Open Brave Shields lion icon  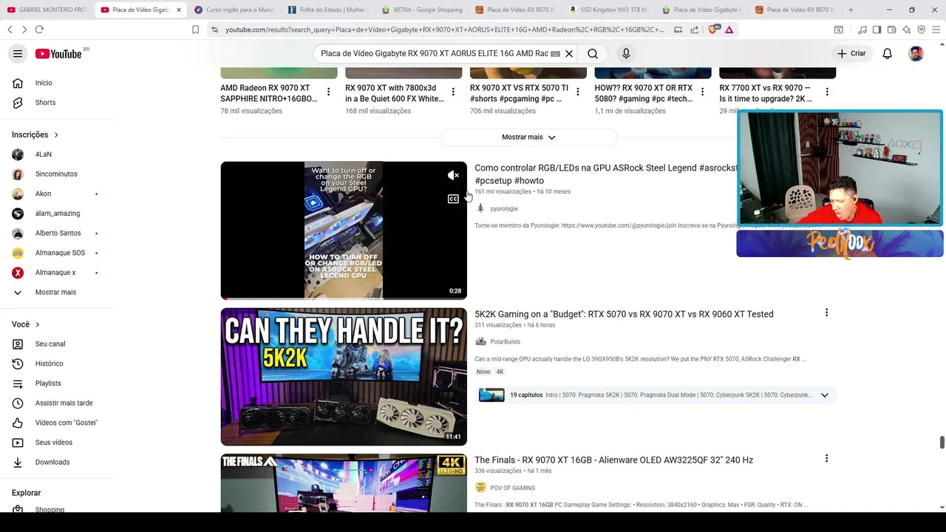[715, 30]
